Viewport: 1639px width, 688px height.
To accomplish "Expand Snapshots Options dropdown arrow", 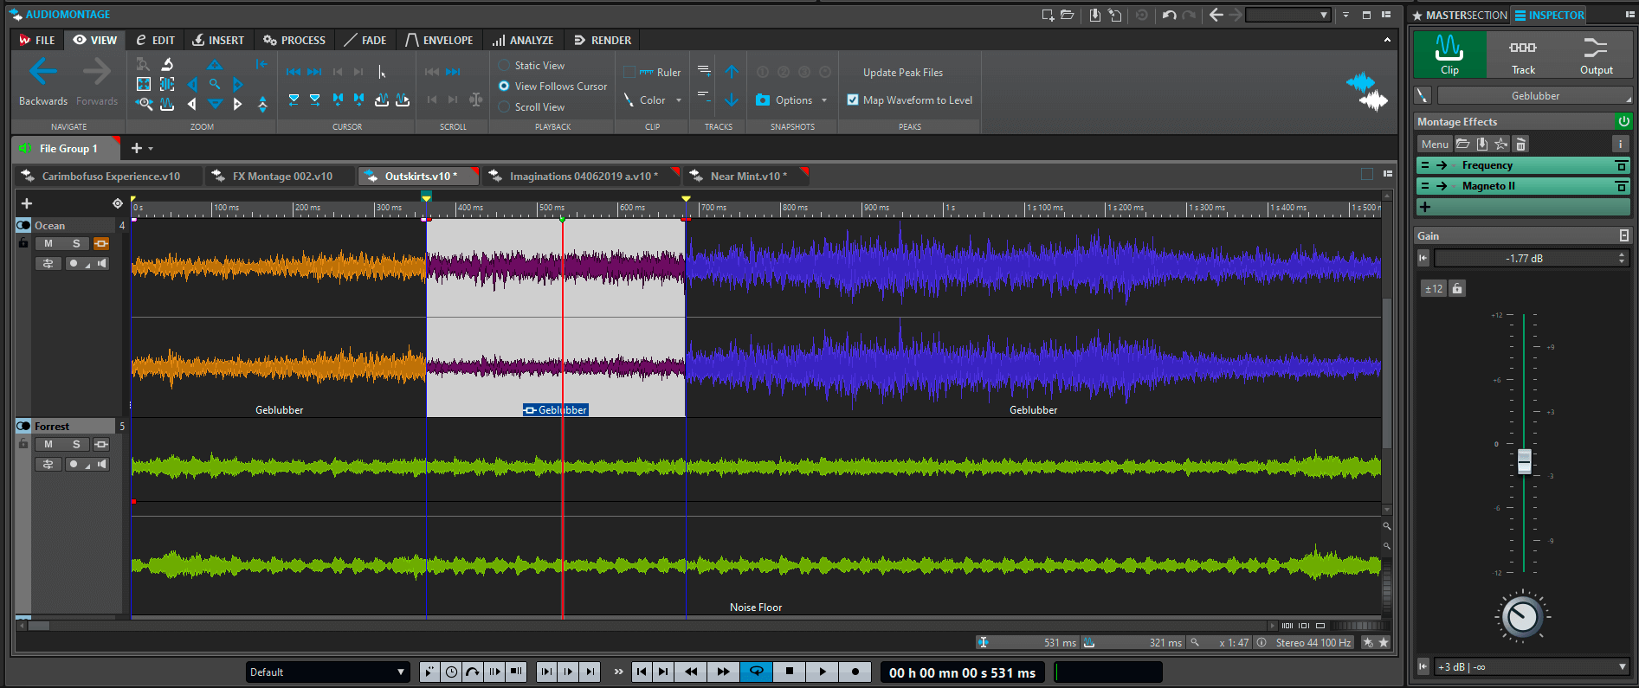I will pyautogui.click(x=824, y=100).
